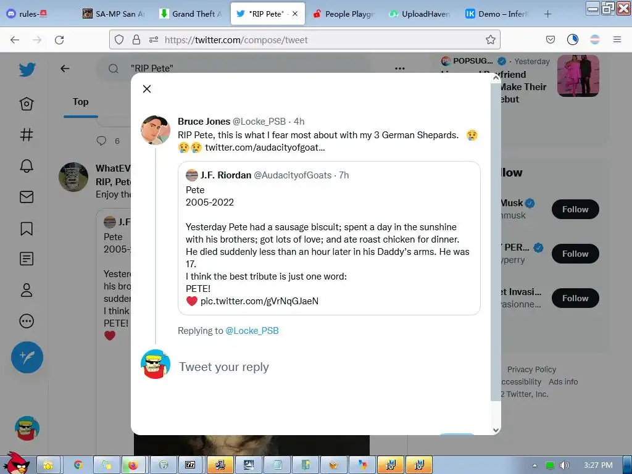Screen dimensions: 632x474
Task: Close the "RIP Pete" browser tab
Action: [x=295, y=14]
